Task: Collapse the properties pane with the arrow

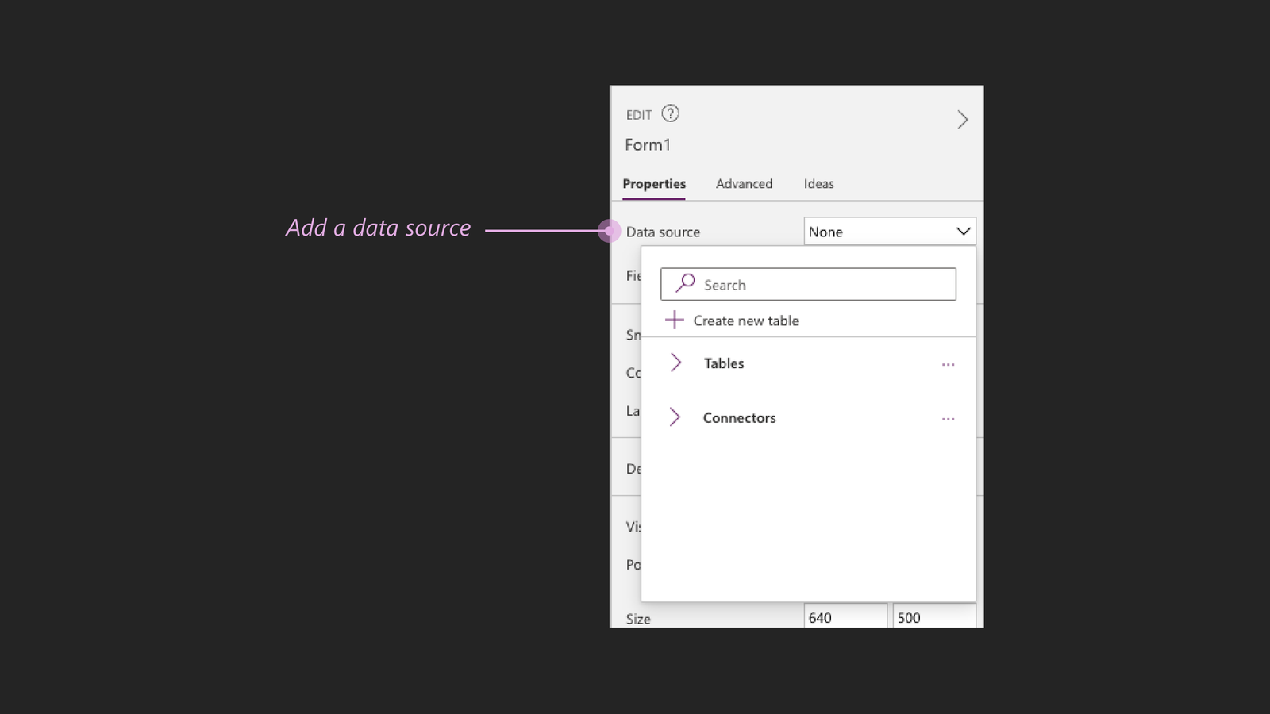Action: click(962, 120)
